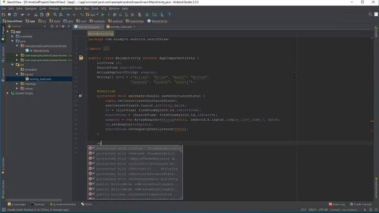Open the Gradle Console tool window
The width and height of the screenshot is (379, 213).
pyautogui.click(x=361, y=204)
